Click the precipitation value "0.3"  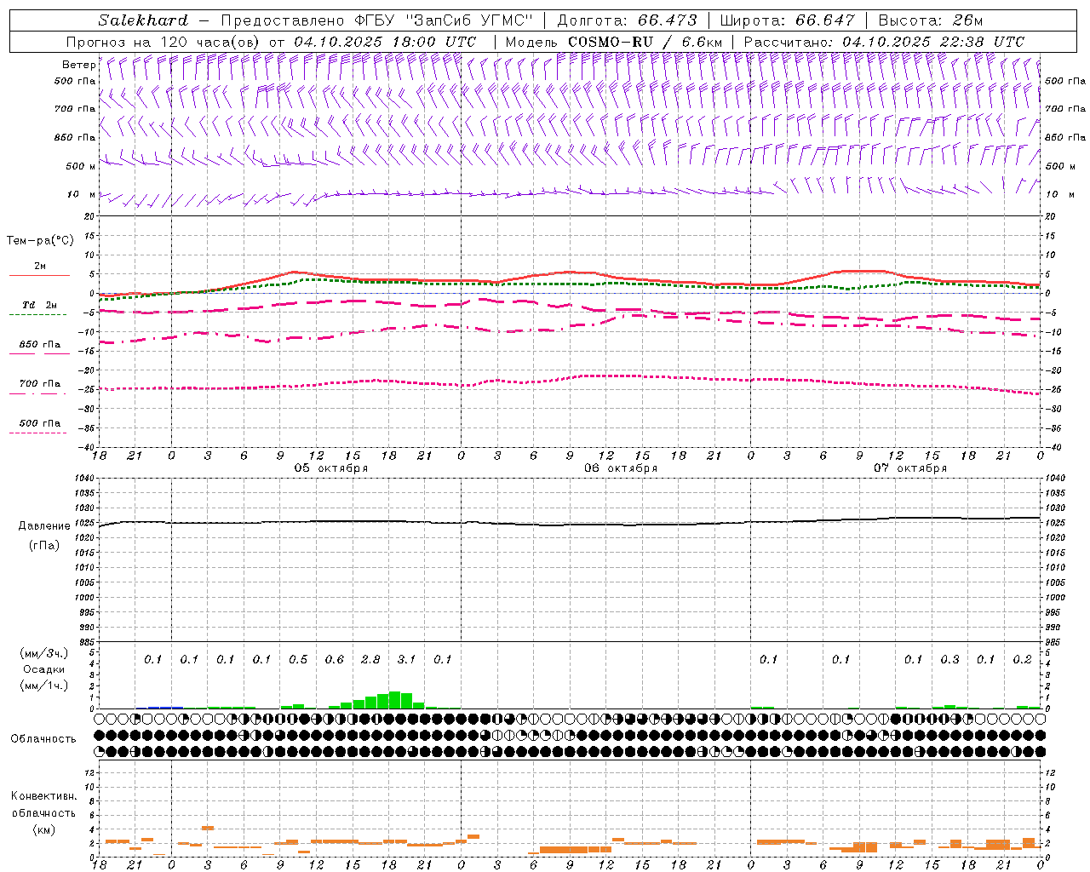949,660
